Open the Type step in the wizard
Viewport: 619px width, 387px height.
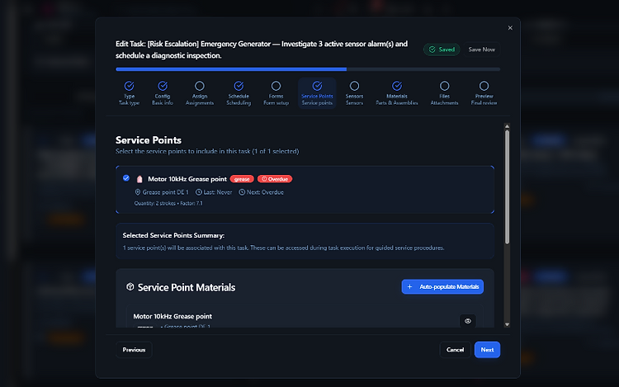[x=129, y=93]
